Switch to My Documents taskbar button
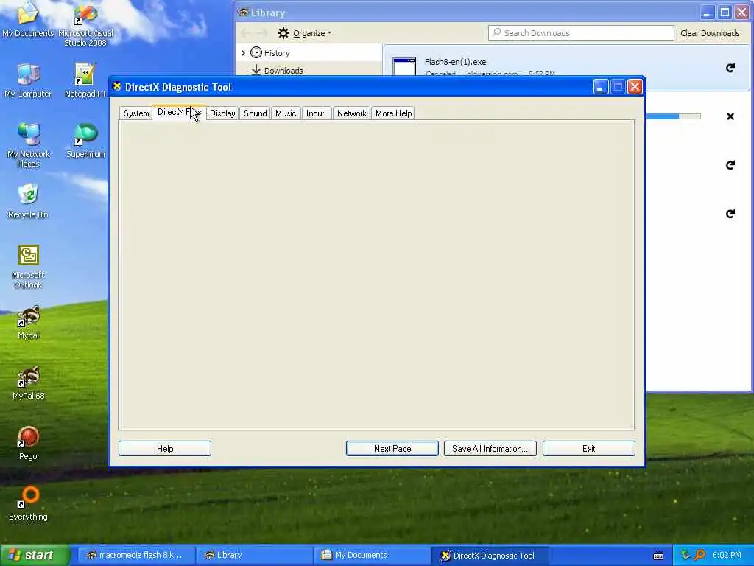754x566 pixels. (373, 556)
